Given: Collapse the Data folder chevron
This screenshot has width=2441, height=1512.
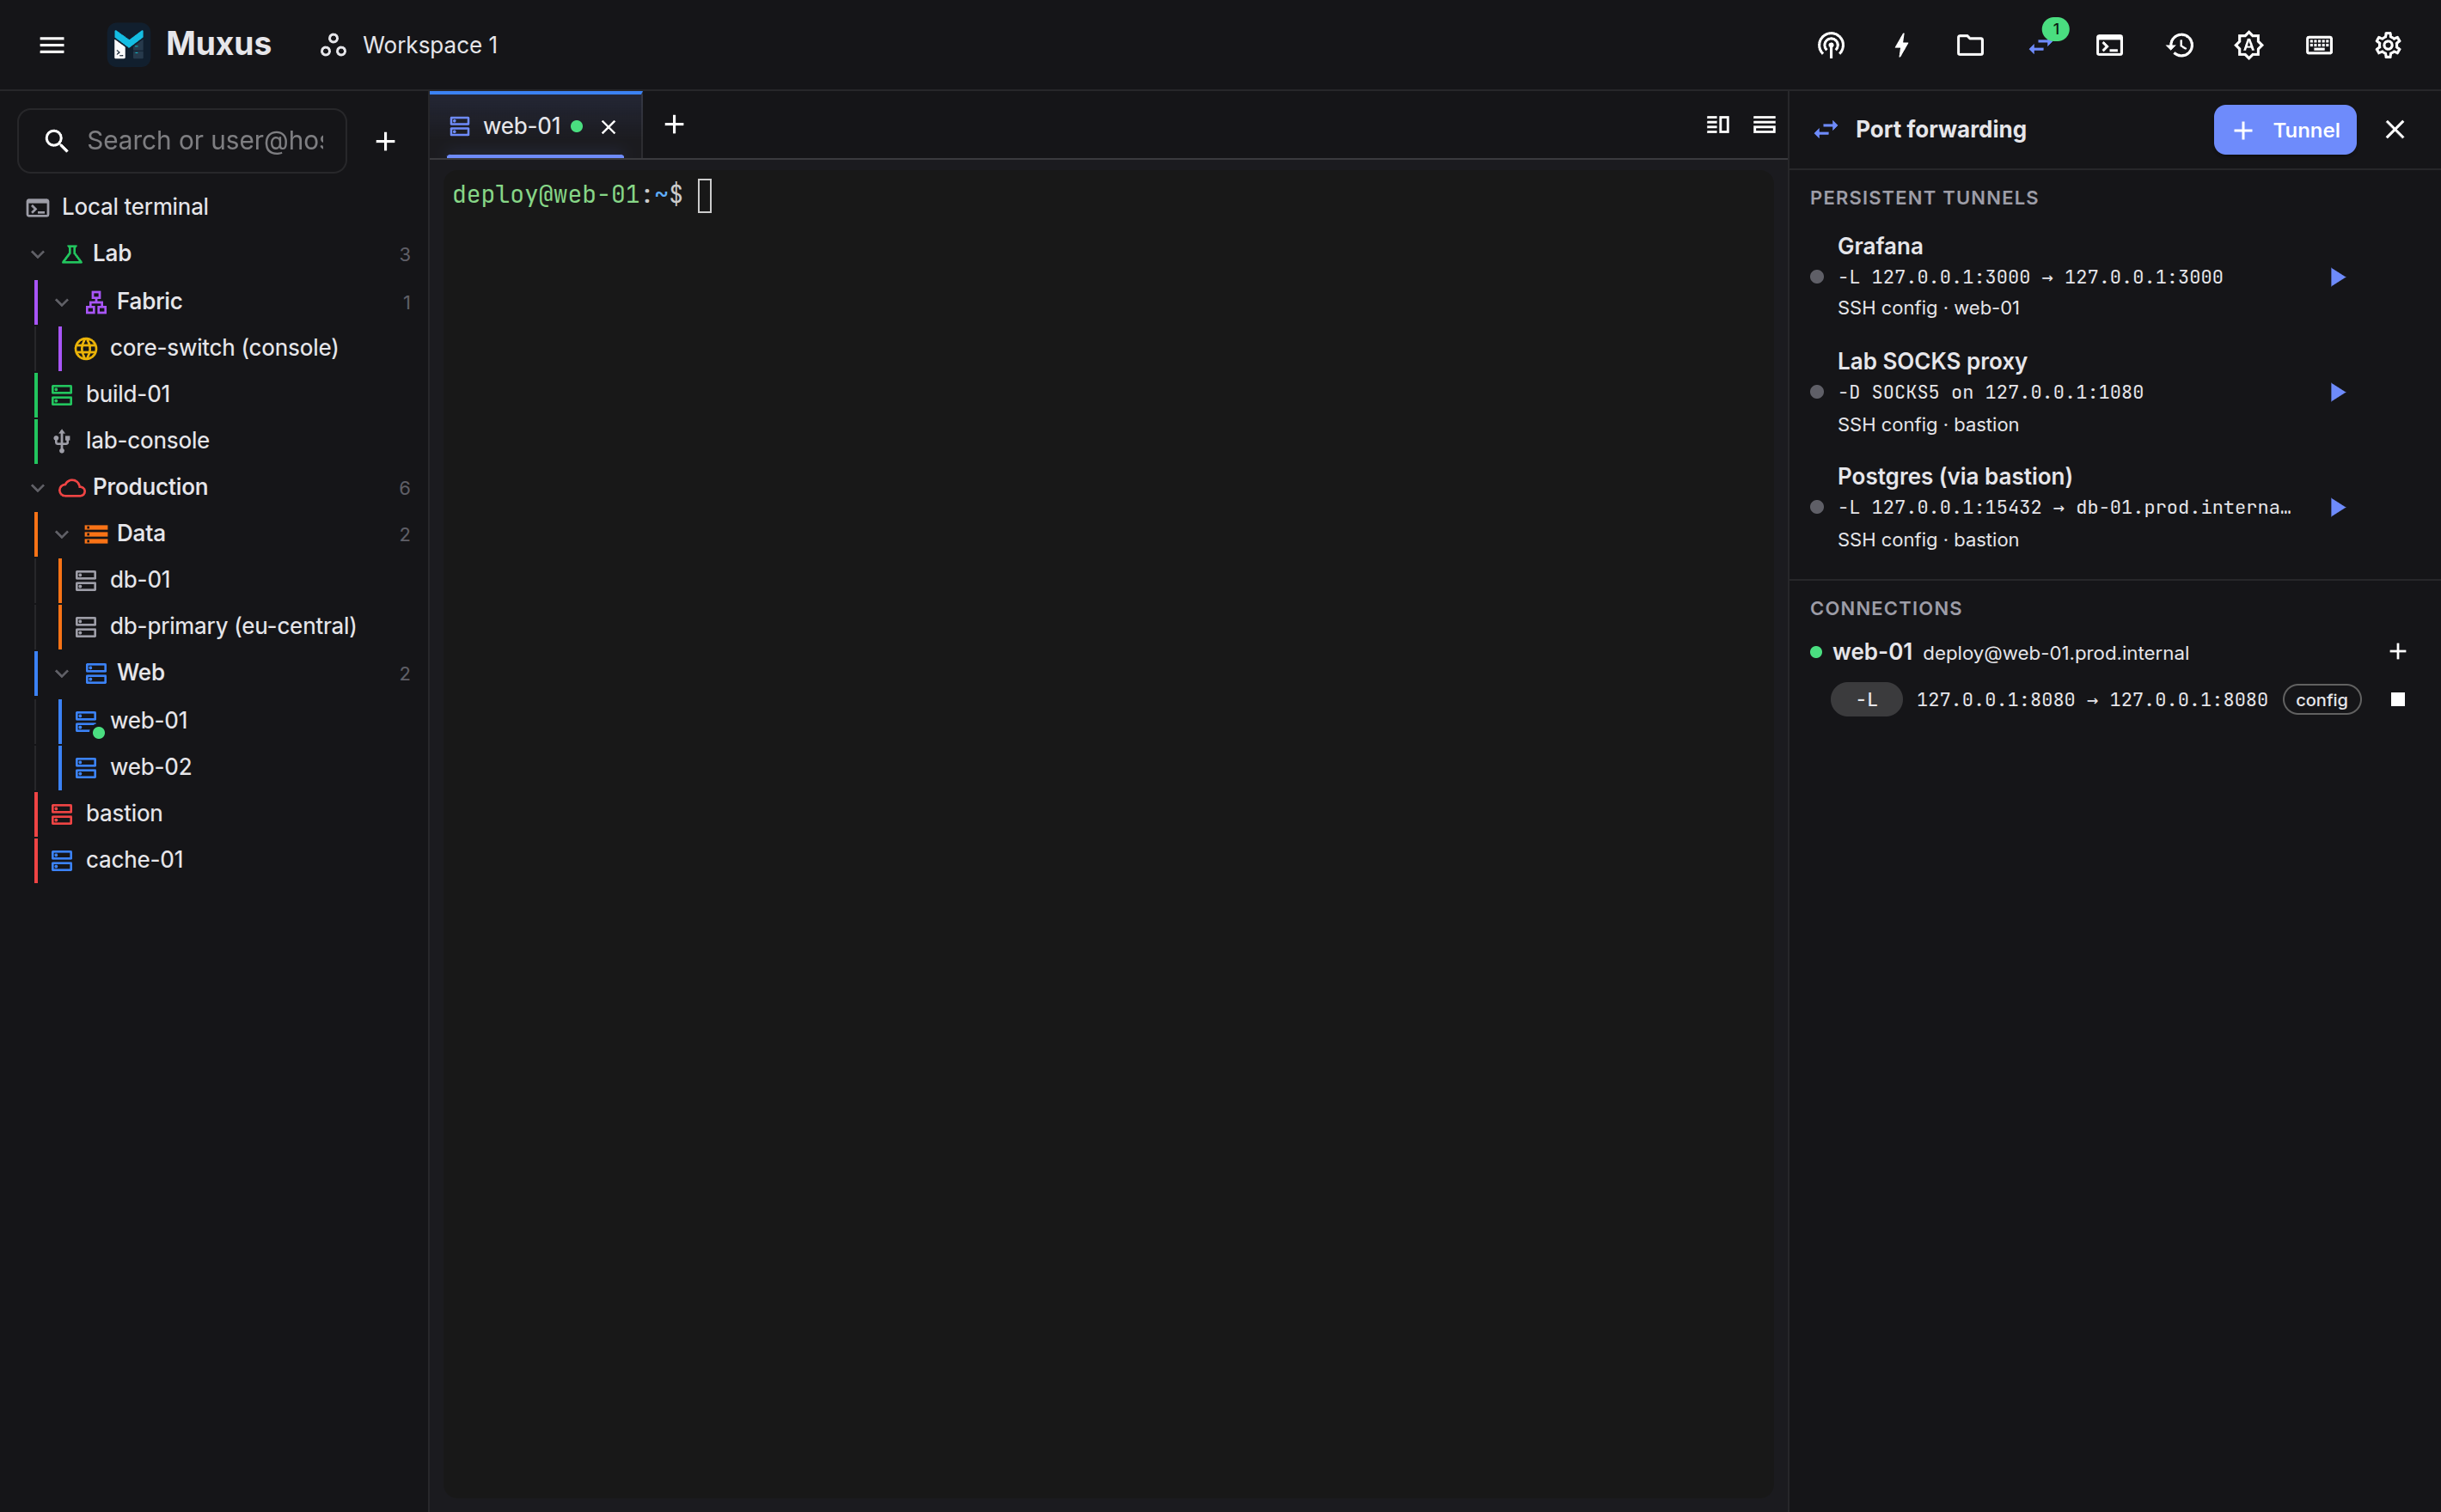Looking at the screenshot, I should coord(62,534).
